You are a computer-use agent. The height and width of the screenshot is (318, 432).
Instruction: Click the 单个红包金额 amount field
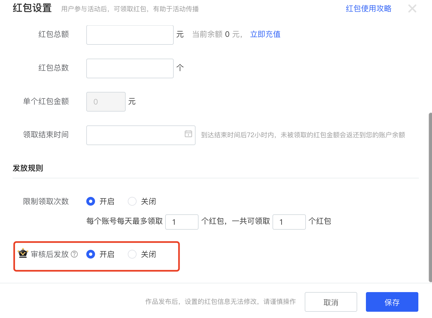coord(106,102)
